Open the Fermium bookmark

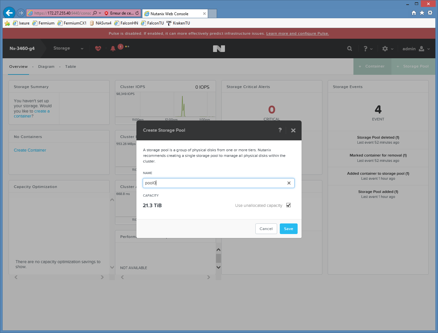44,23
